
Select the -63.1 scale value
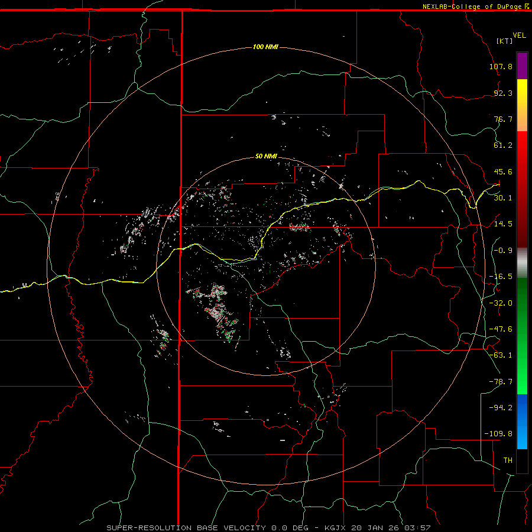(501, 355)
